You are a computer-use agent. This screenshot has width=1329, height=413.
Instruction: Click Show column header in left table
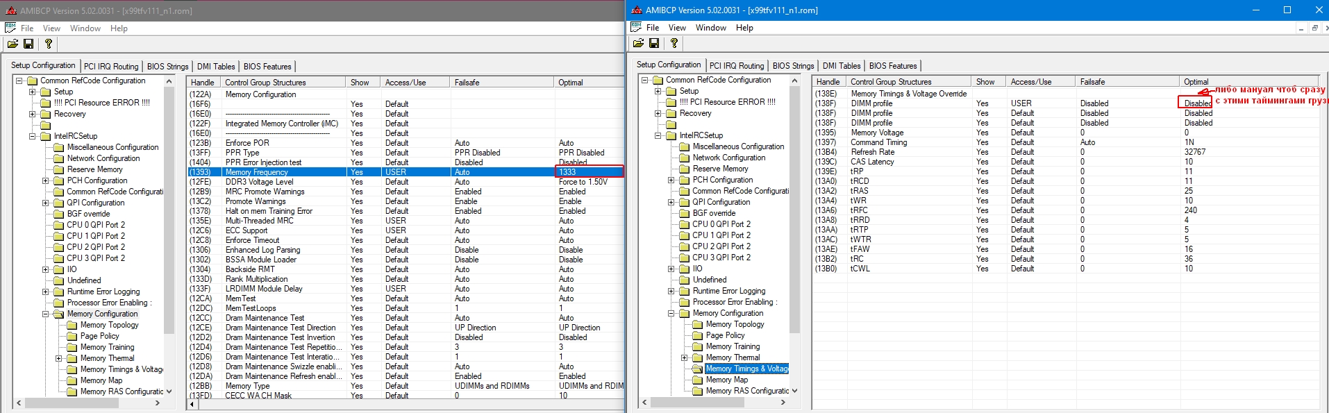point(363,83)
